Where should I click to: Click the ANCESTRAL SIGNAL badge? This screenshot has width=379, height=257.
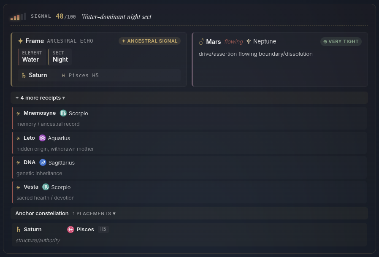click(x=150, y=41)
